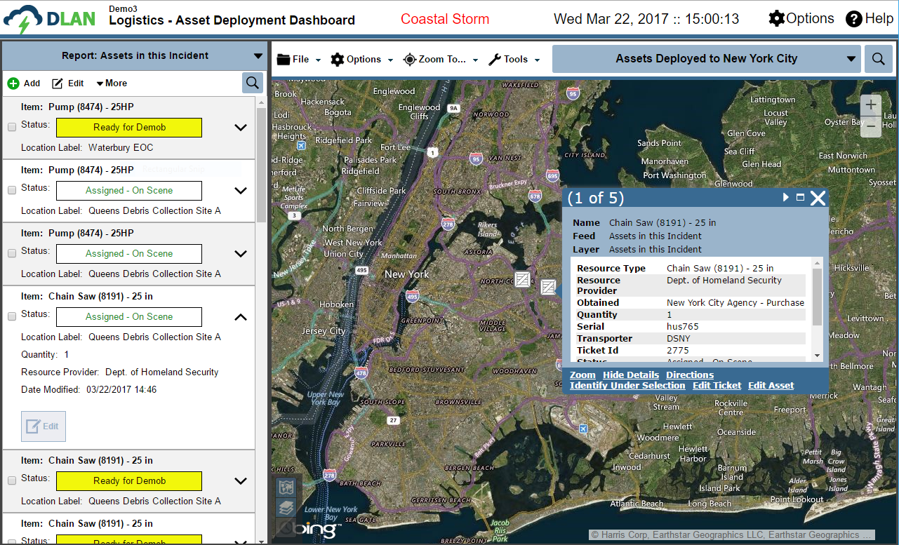Viewport: 899px width, 545px height.
Task: Click Hide Details in popup
Action: (631, 375)
